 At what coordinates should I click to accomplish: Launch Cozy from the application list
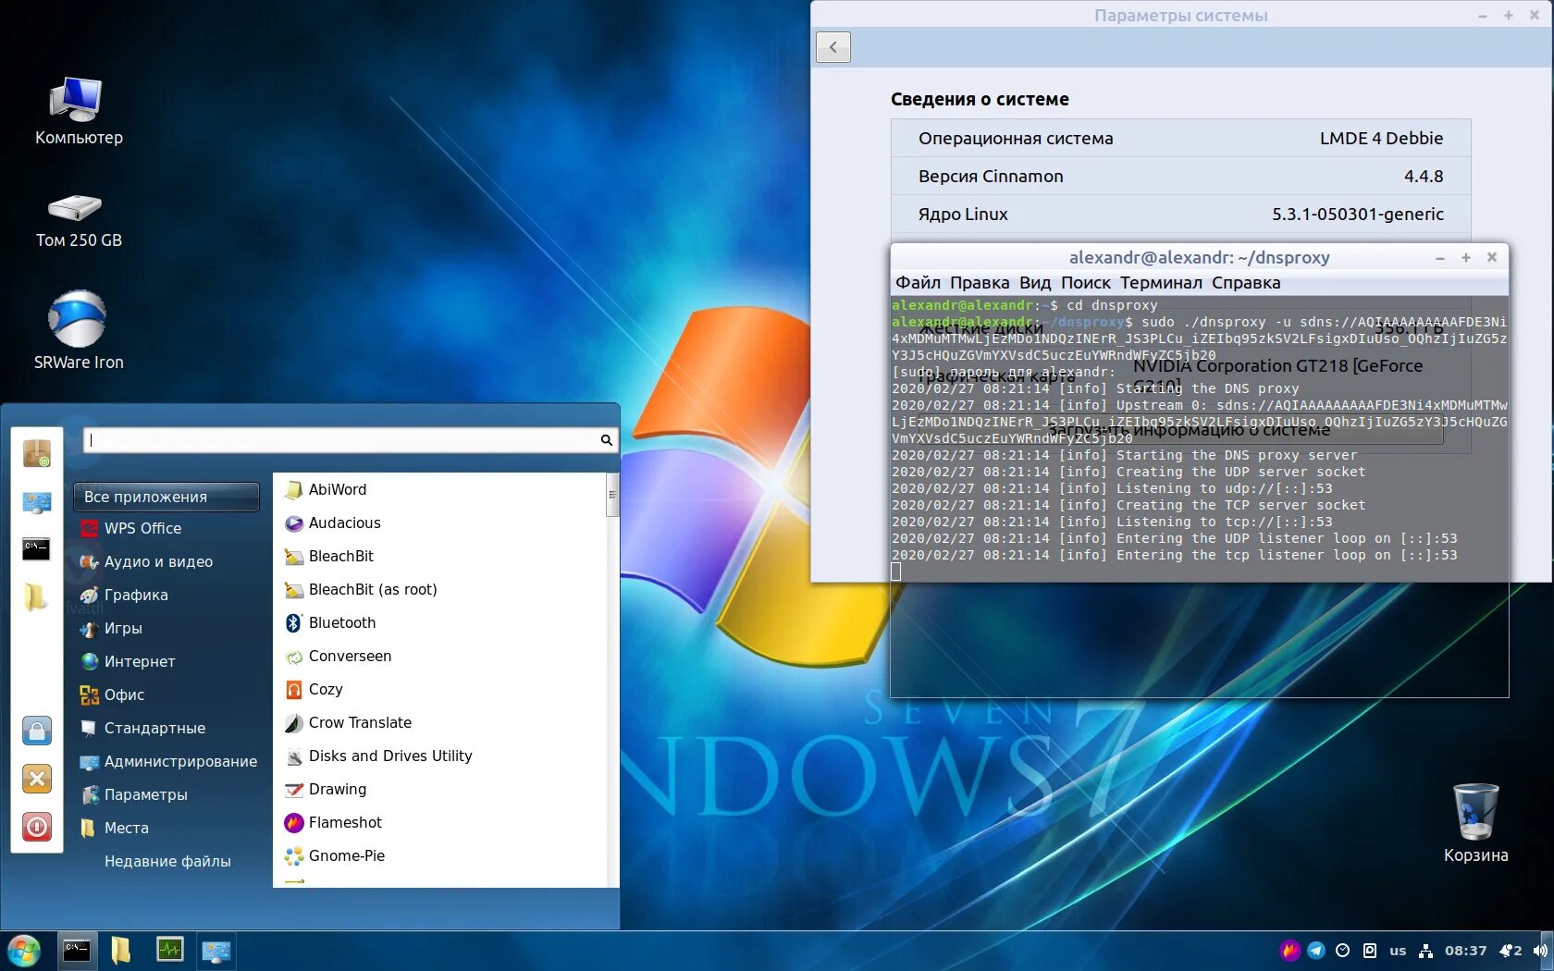(x=441, y=689)
